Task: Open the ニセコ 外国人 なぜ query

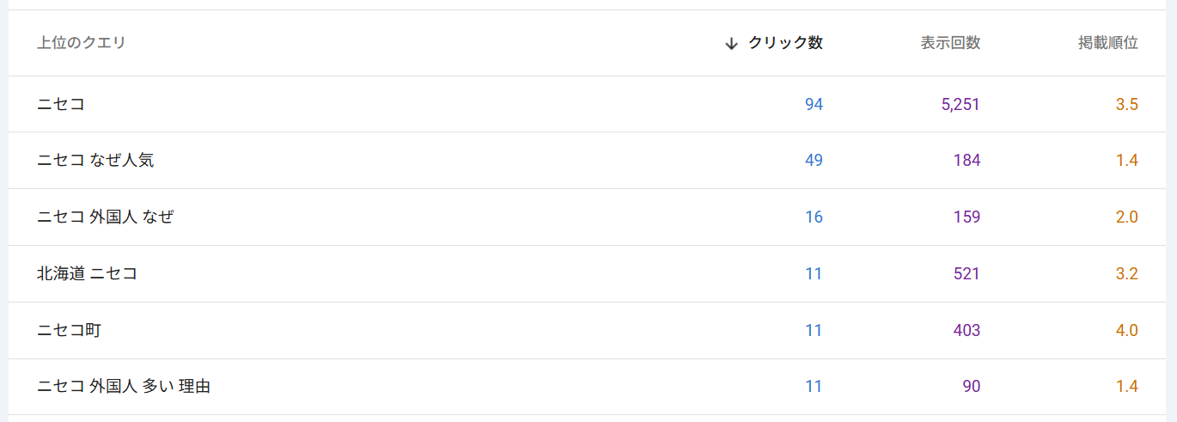Action: pos(105,217)
